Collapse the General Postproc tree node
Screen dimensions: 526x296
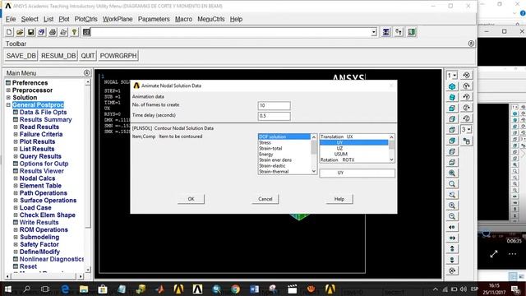(x=8, y=104)
